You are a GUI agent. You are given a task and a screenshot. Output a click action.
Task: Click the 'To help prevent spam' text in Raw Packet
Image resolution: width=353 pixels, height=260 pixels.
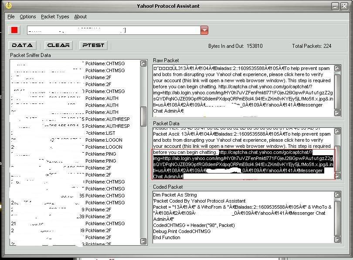click(308, 68)
